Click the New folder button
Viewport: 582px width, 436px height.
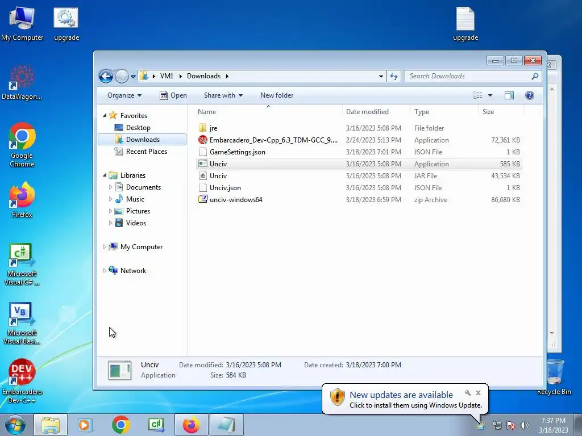point(277,95)
